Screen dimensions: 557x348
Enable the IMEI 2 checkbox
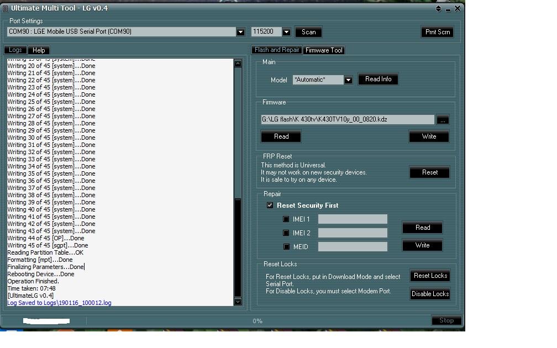286,233
